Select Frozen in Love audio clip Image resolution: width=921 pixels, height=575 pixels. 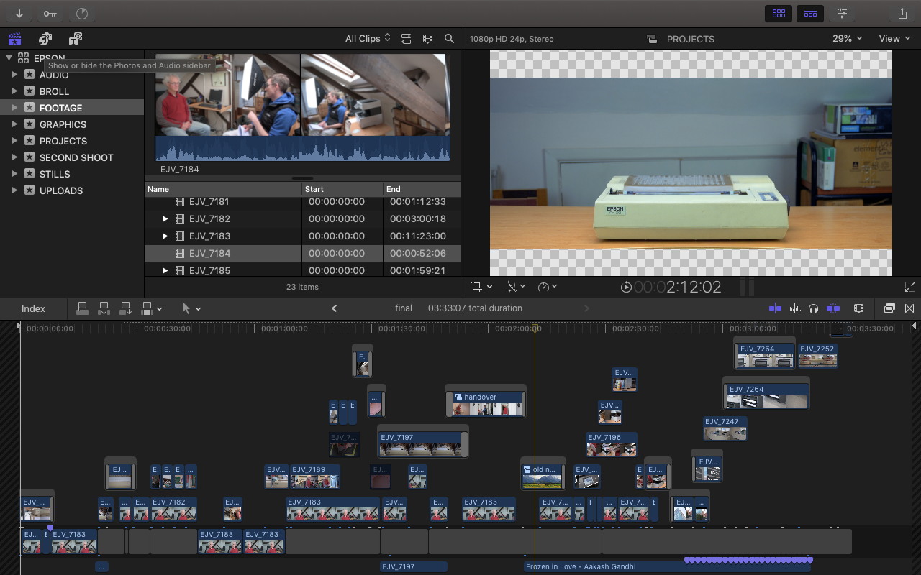click(x=667, y=566)
